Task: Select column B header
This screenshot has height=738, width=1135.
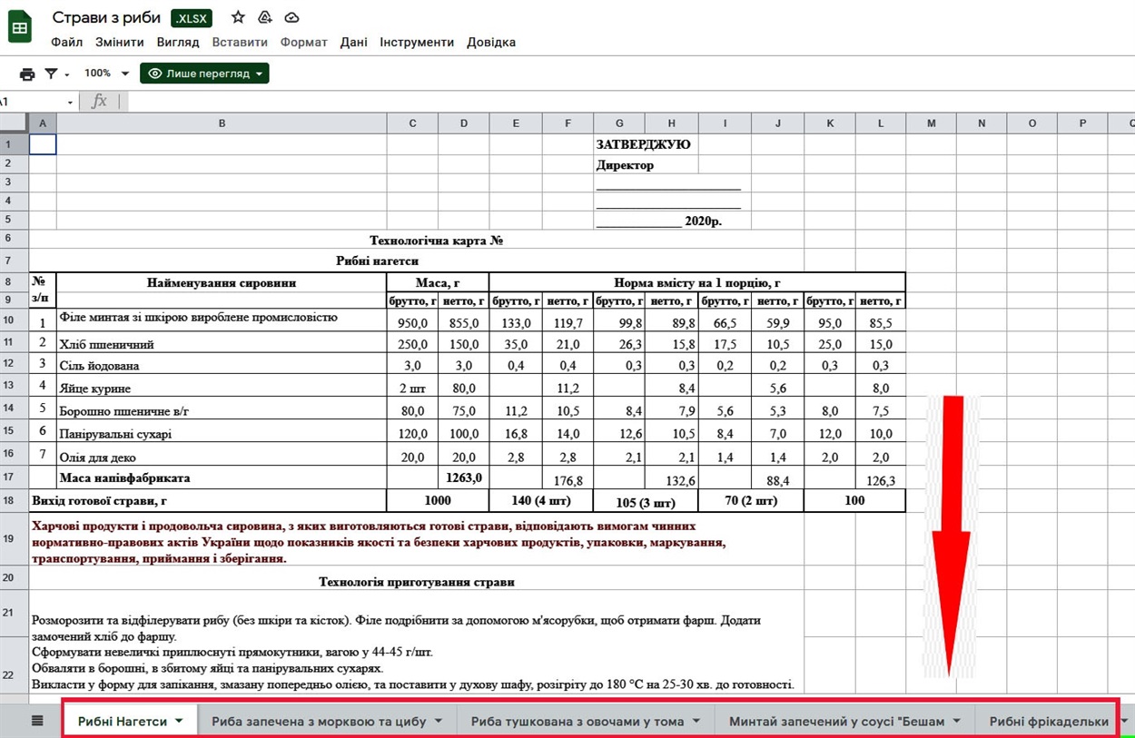Action: pos(222,123)
